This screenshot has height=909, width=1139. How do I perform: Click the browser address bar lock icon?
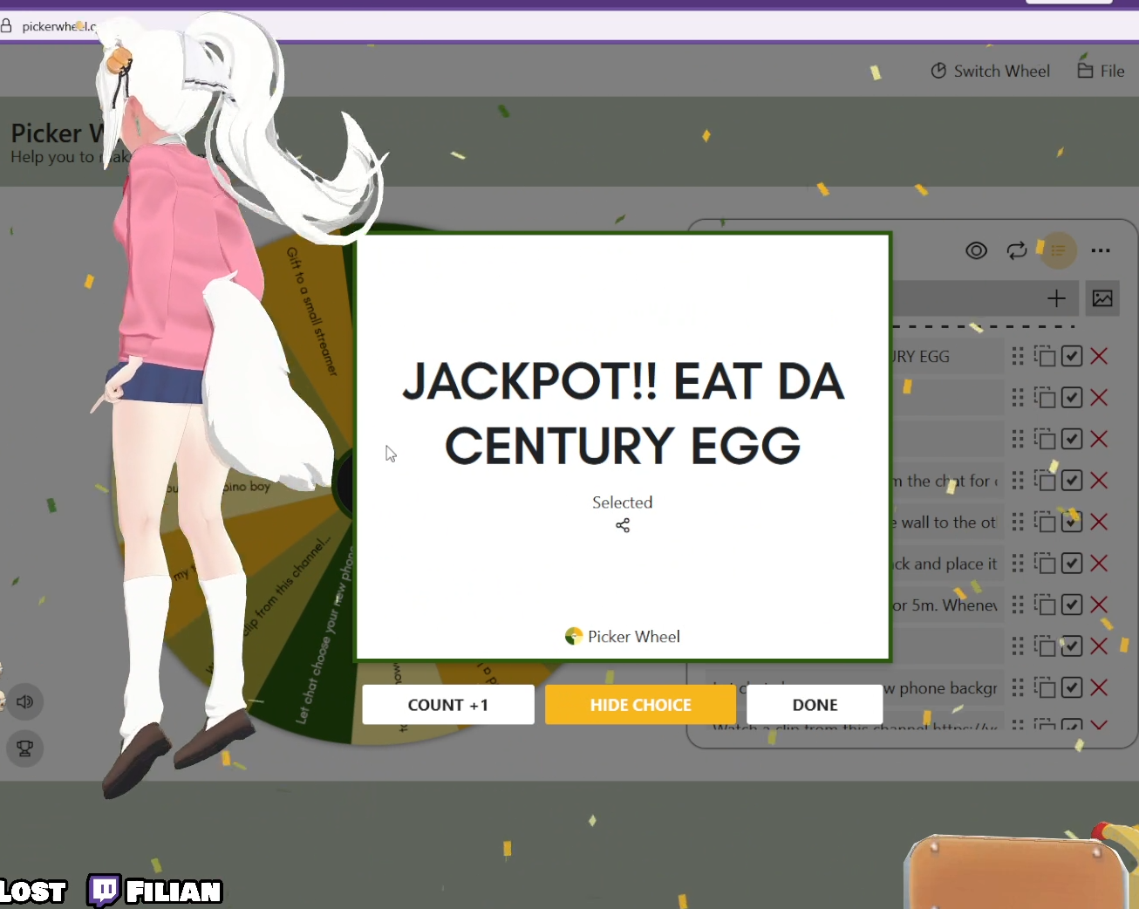pyautogui.click(x=7, y=26)
